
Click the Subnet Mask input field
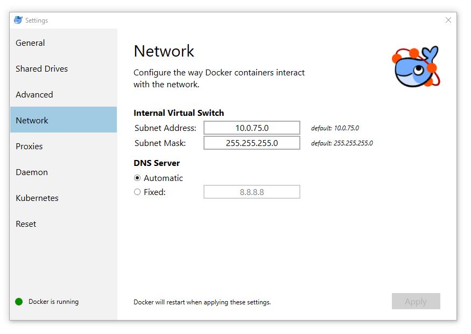click(x=252, y=143)
